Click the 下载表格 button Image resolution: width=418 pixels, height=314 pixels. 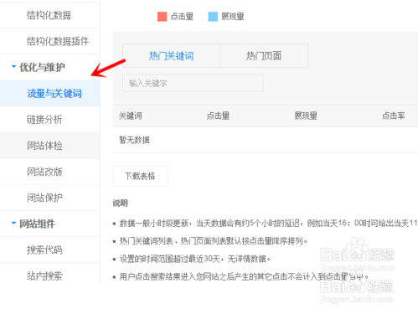pos(141,176)
